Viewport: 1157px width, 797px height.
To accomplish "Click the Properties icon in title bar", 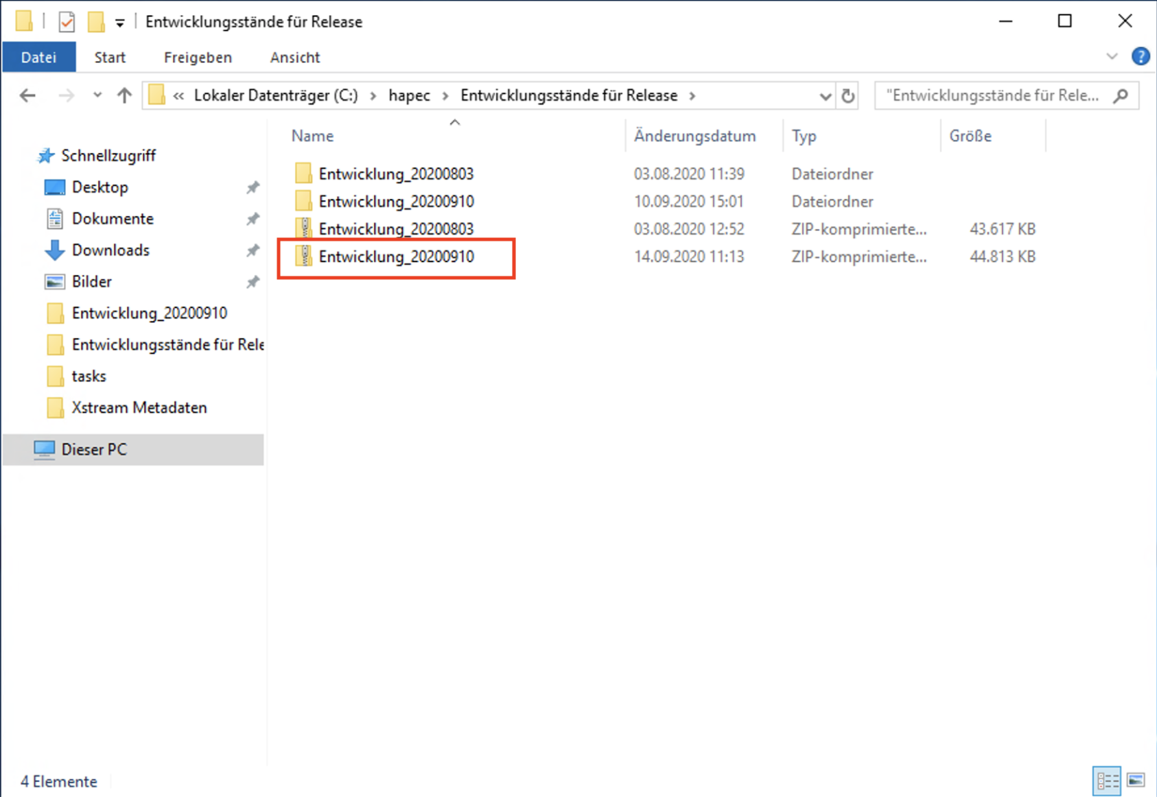I will pos(67,22).
